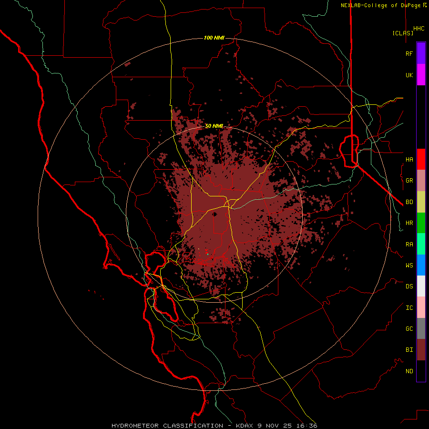Click the BI legend label
This screenshot has height=429, width=429.
409,350
